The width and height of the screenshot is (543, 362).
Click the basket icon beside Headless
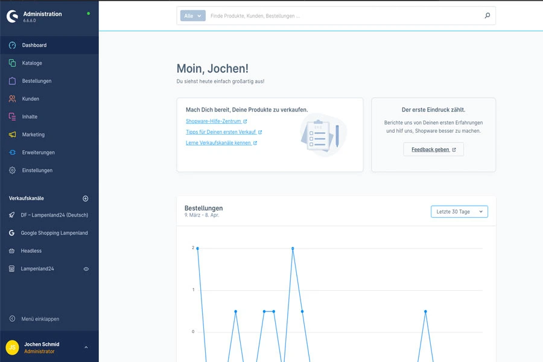[x=12, y=251]
